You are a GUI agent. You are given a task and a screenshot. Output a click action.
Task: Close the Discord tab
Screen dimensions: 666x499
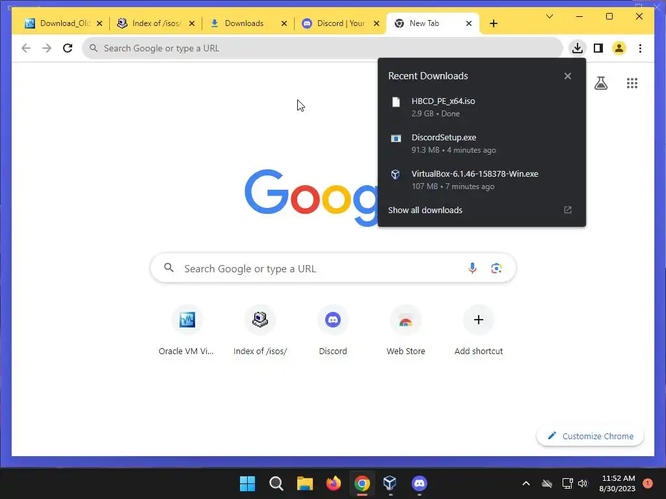377,23
